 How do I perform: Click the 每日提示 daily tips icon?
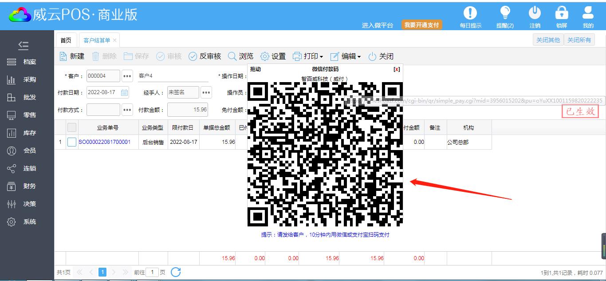click(470, 13)
